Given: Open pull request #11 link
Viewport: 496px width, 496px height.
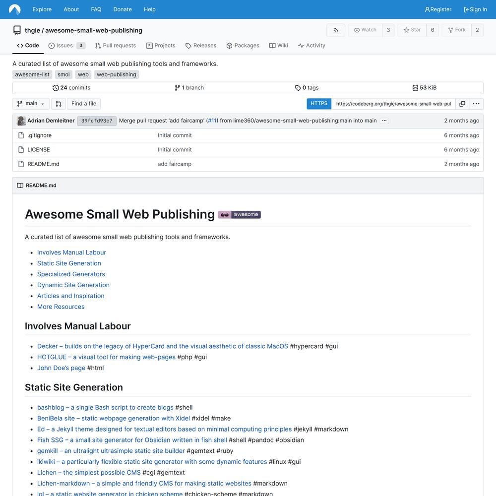Looking at the screenshot, I should tap(212, 121).
